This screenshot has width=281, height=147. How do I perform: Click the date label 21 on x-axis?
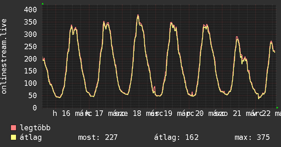237,113
